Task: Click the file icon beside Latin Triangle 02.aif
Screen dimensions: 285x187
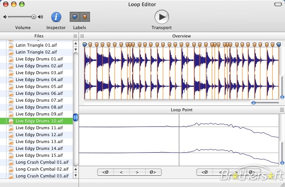Action: pos(11,52)
